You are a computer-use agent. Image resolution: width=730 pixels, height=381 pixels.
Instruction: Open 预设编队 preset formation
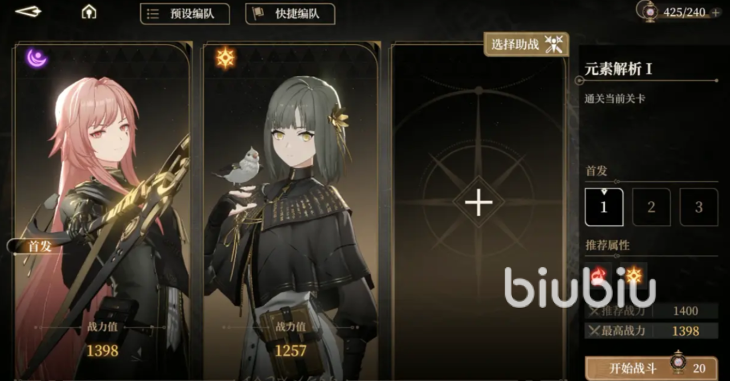[185, 14]
